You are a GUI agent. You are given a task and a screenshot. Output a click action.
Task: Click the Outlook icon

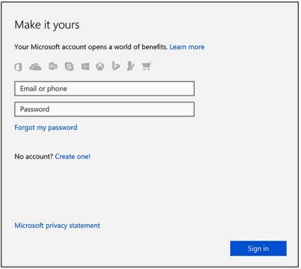point(52,67)
